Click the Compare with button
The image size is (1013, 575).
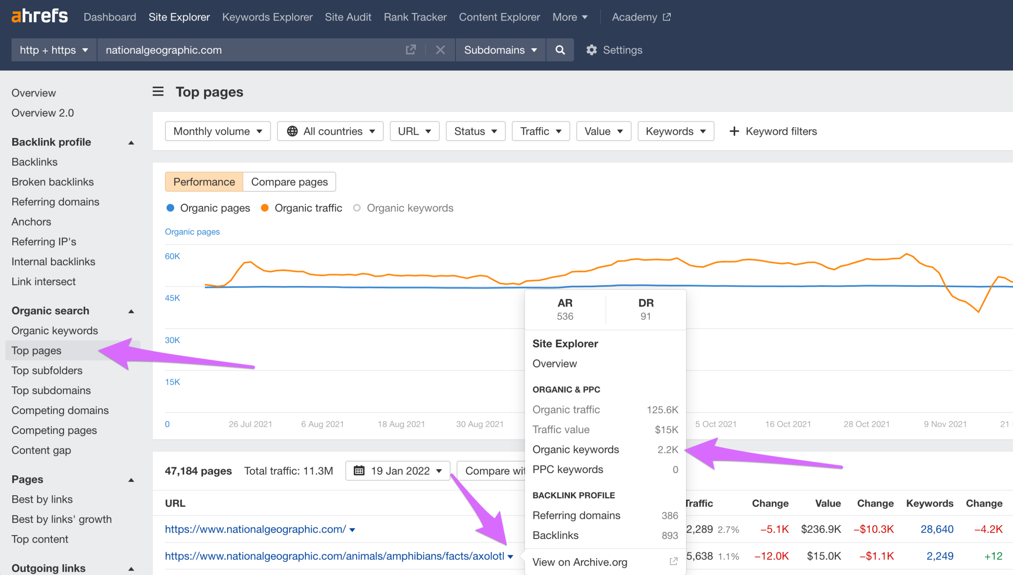(x=491, y=471)
